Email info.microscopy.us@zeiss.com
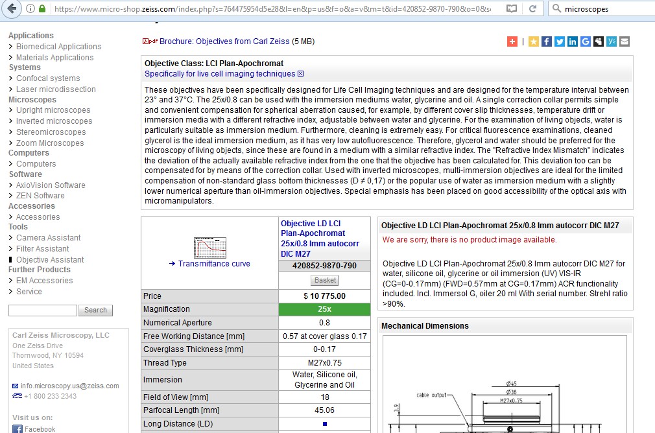This screenshot has width=655, height=433. pos(70,386)
